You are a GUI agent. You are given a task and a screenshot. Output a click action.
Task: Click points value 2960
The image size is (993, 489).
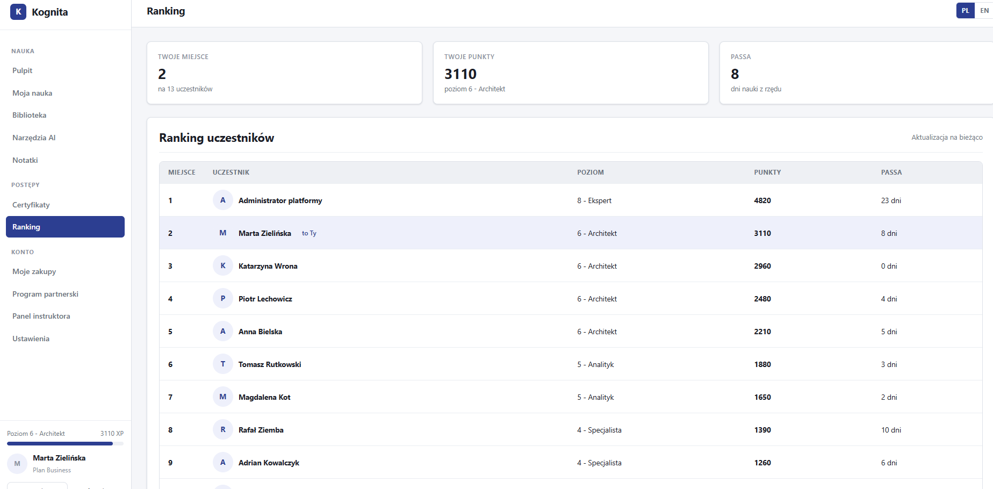pos(762,266)
